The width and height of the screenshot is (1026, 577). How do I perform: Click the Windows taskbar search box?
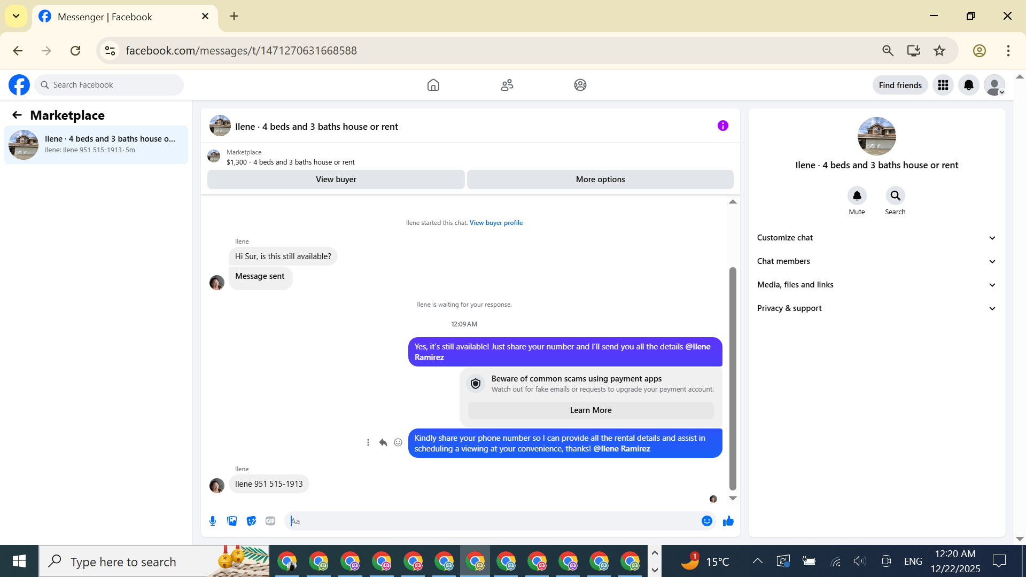[154, 562]
